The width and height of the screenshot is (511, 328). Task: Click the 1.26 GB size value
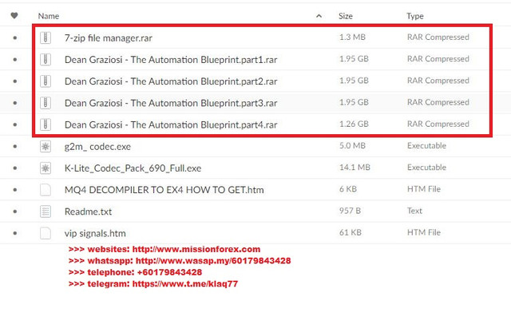click(354, 124)
